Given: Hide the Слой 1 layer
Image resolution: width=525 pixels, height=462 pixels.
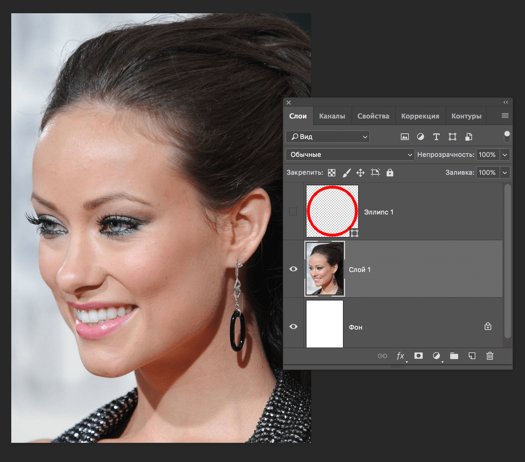Looking at the screenshot, I should tap(293, 269).
